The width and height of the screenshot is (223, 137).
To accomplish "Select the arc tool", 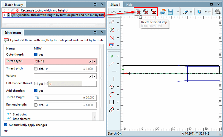I will pyautogui.click(x=112, y=94).
